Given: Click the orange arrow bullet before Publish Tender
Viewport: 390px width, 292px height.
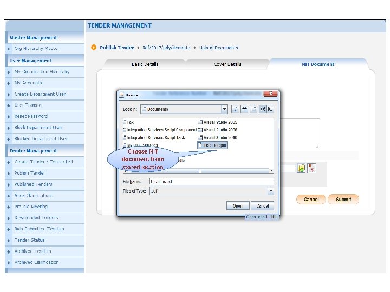Looking at the screenshot, I should tap(94, 47).
